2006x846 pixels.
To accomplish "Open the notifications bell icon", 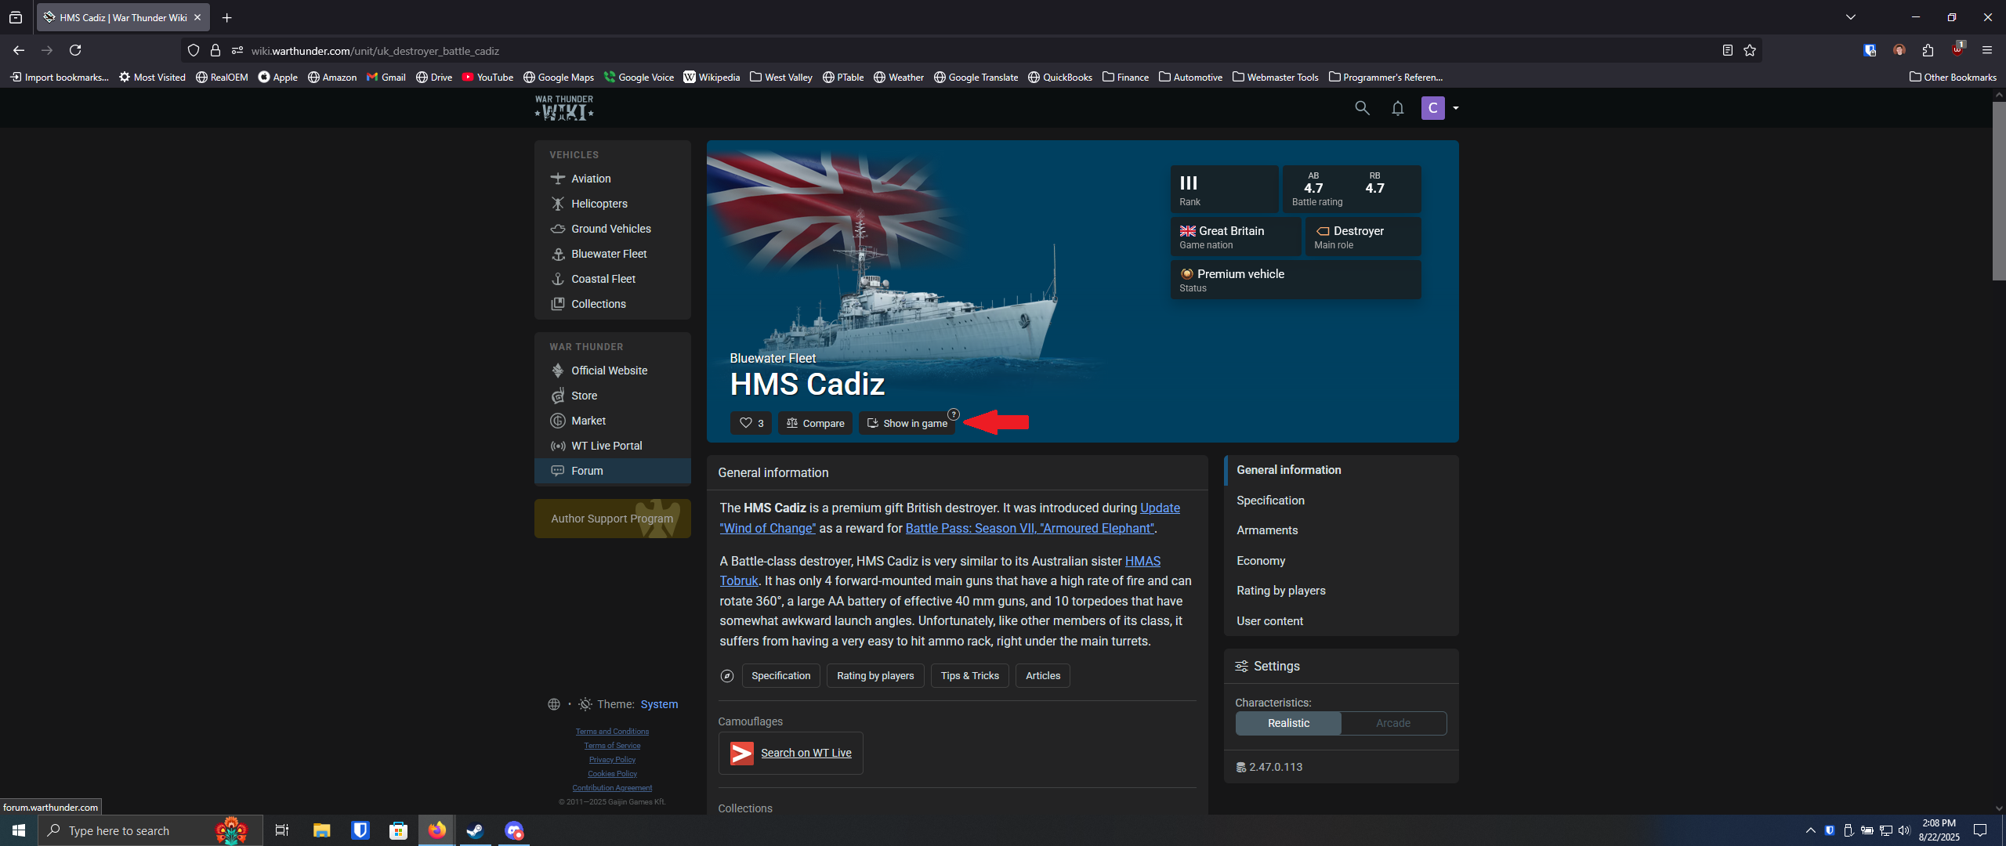I will pos(1397,108).
